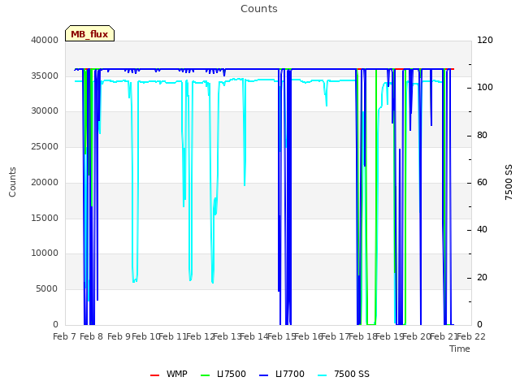Click the 40000 y-axis tick label

pos(45,40)
